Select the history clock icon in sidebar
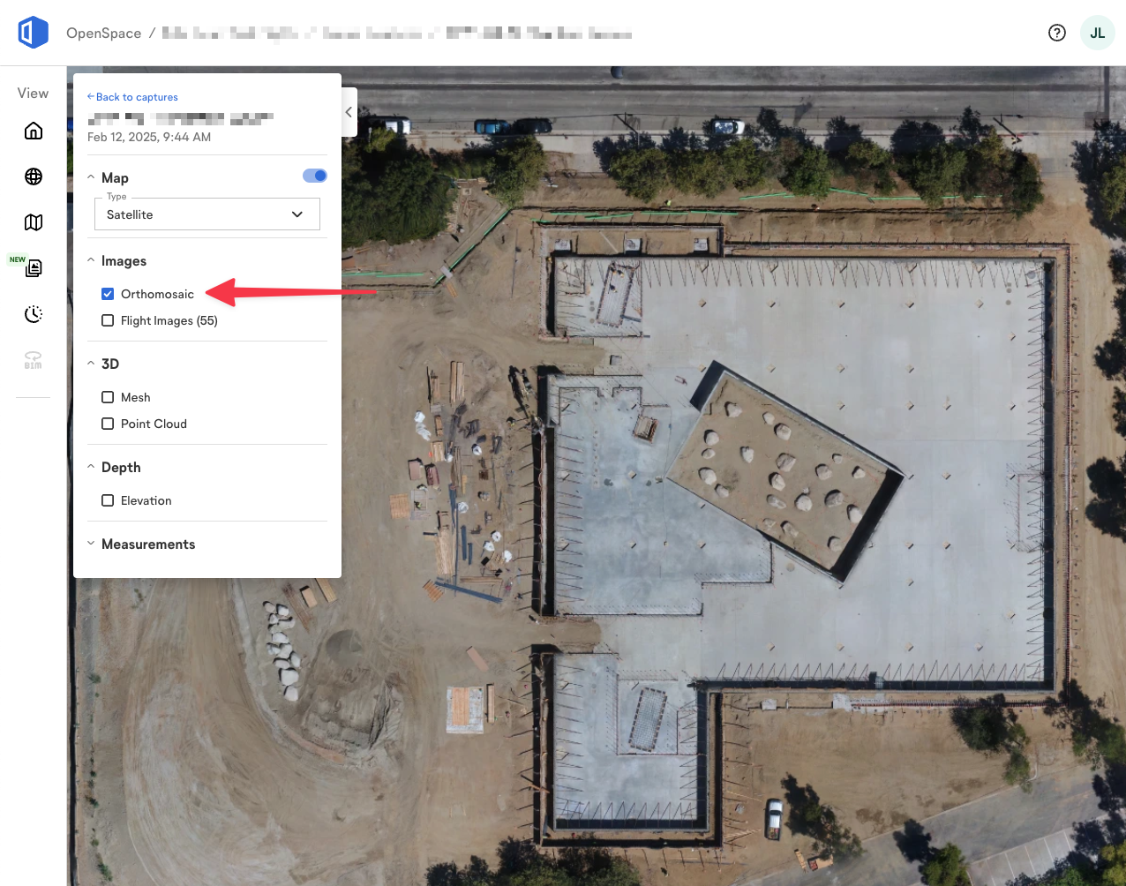The image size is (1126, 886). point(33,313)
